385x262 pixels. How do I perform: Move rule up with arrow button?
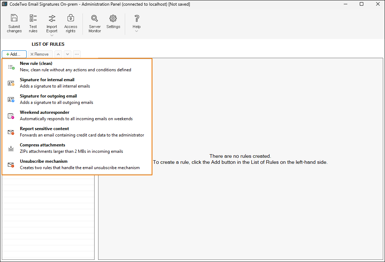click(x=58, y=54)
